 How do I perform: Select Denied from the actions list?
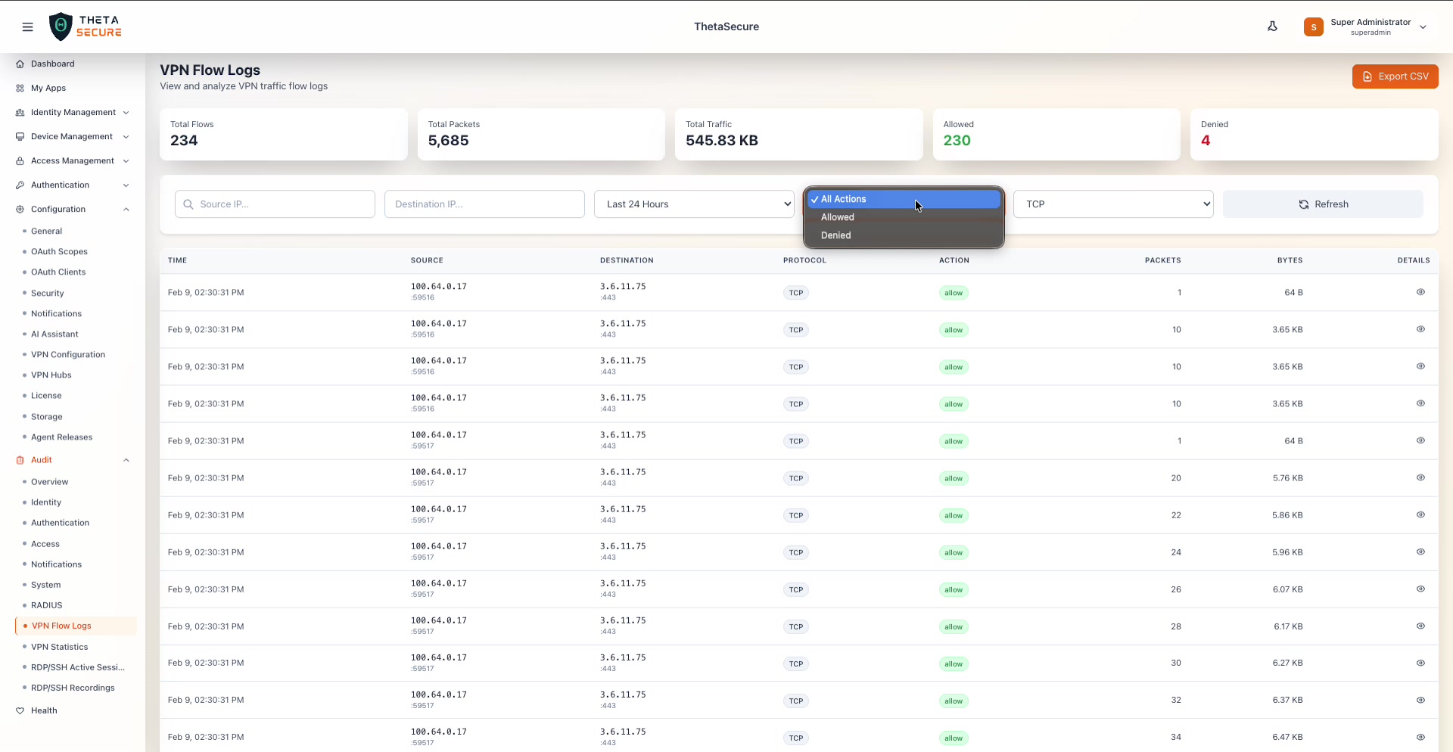click(x=835, y=235)
